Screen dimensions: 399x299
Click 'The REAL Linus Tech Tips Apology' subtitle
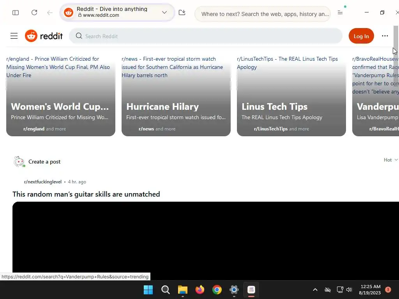(x=282, y=118)
